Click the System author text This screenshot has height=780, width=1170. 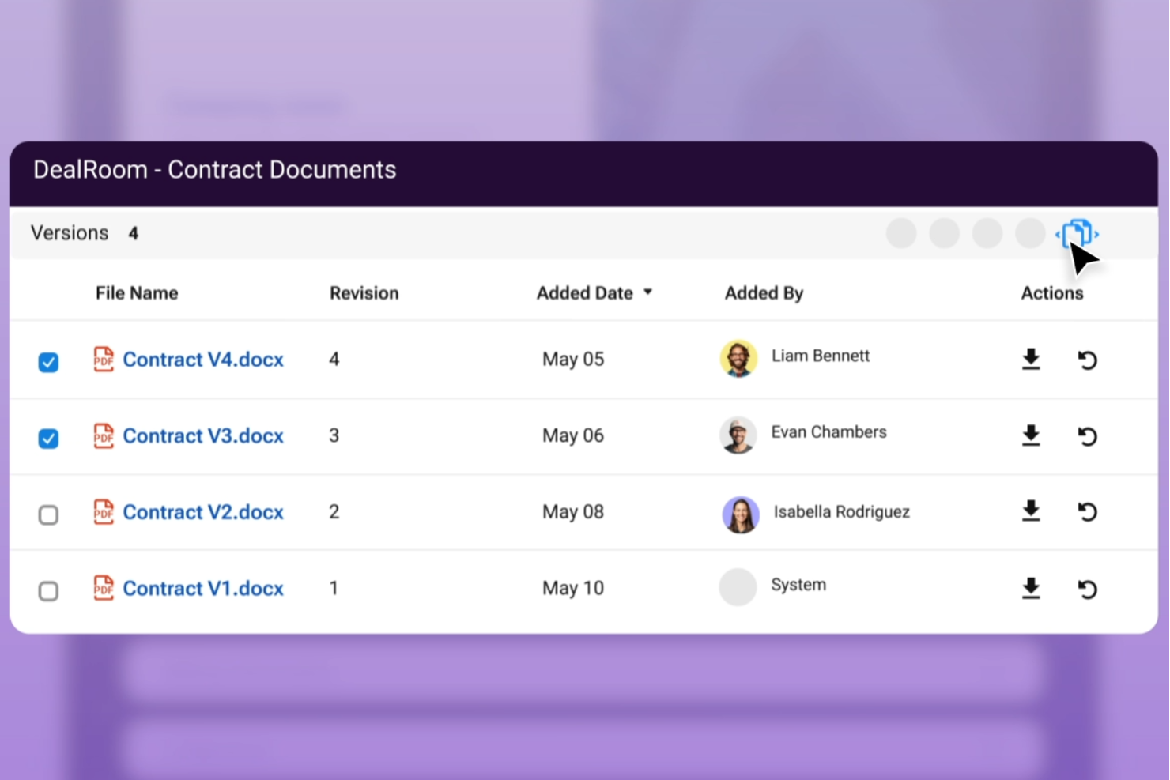798,585
